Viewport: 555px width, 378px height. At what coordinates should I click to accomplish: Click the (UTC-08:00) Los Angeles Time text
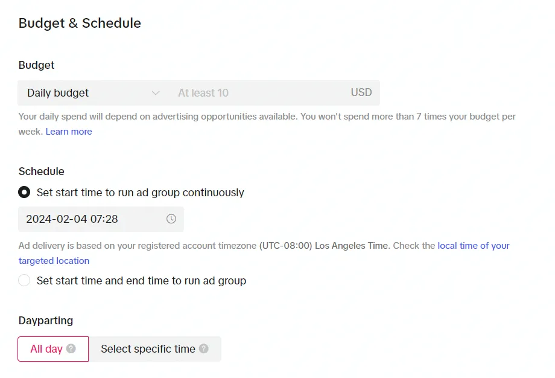tap(323, 246)
